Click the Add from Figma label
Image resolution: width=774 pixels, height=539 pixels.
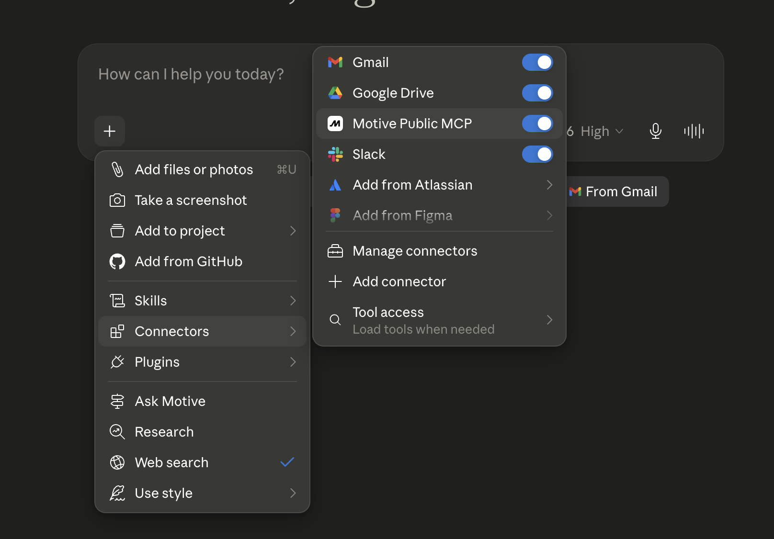click(x=402, y=215)
